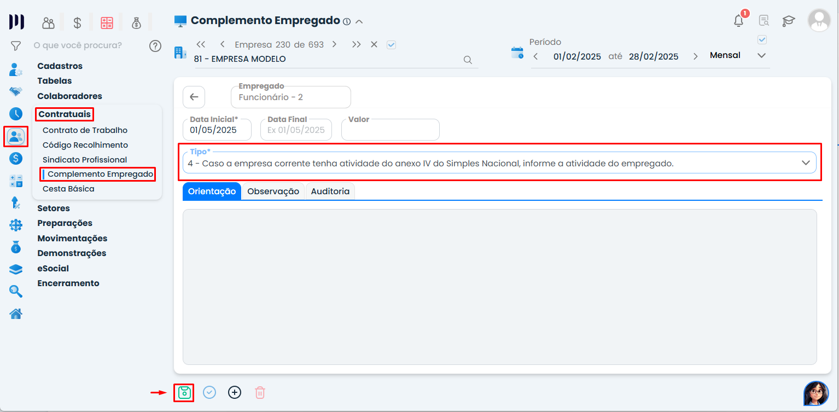Clear the company selection with X
This screenshot has height=412, width=839.
(374, 45)
